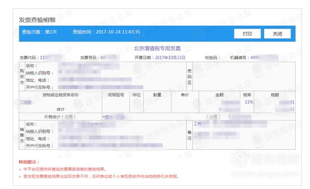310x189 pixels.
Task: Click the 发票号码 field value
Action: [x=110, y=58]
